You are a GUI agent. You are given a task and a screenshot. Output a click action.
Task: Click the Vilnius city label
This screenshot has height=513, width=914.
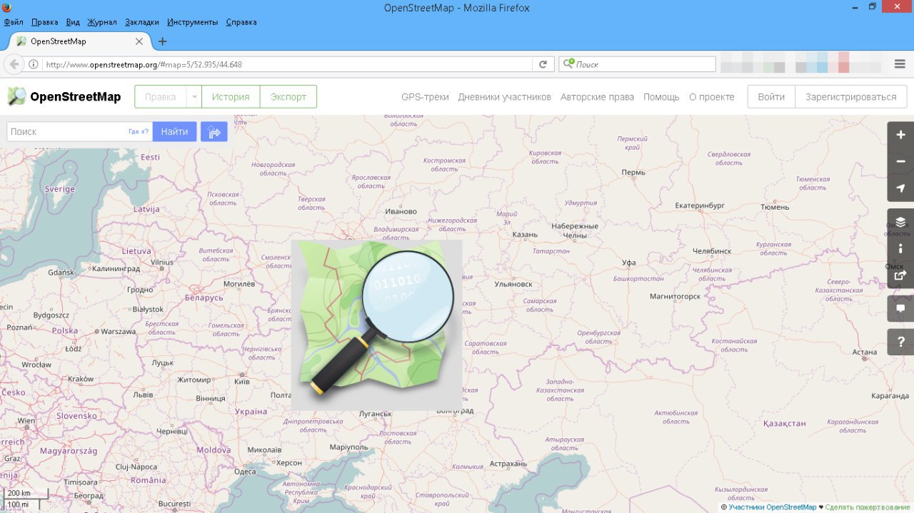click(x=162, y=263)
